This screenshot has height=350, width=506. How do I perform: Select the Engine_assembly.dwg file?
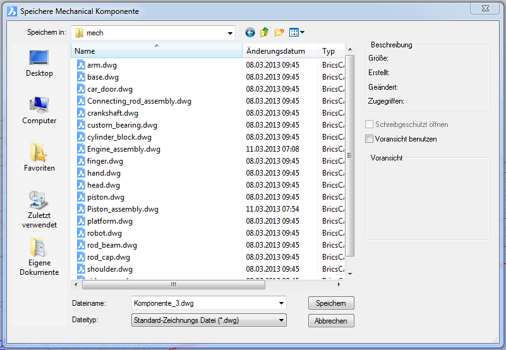coord(123,149)
